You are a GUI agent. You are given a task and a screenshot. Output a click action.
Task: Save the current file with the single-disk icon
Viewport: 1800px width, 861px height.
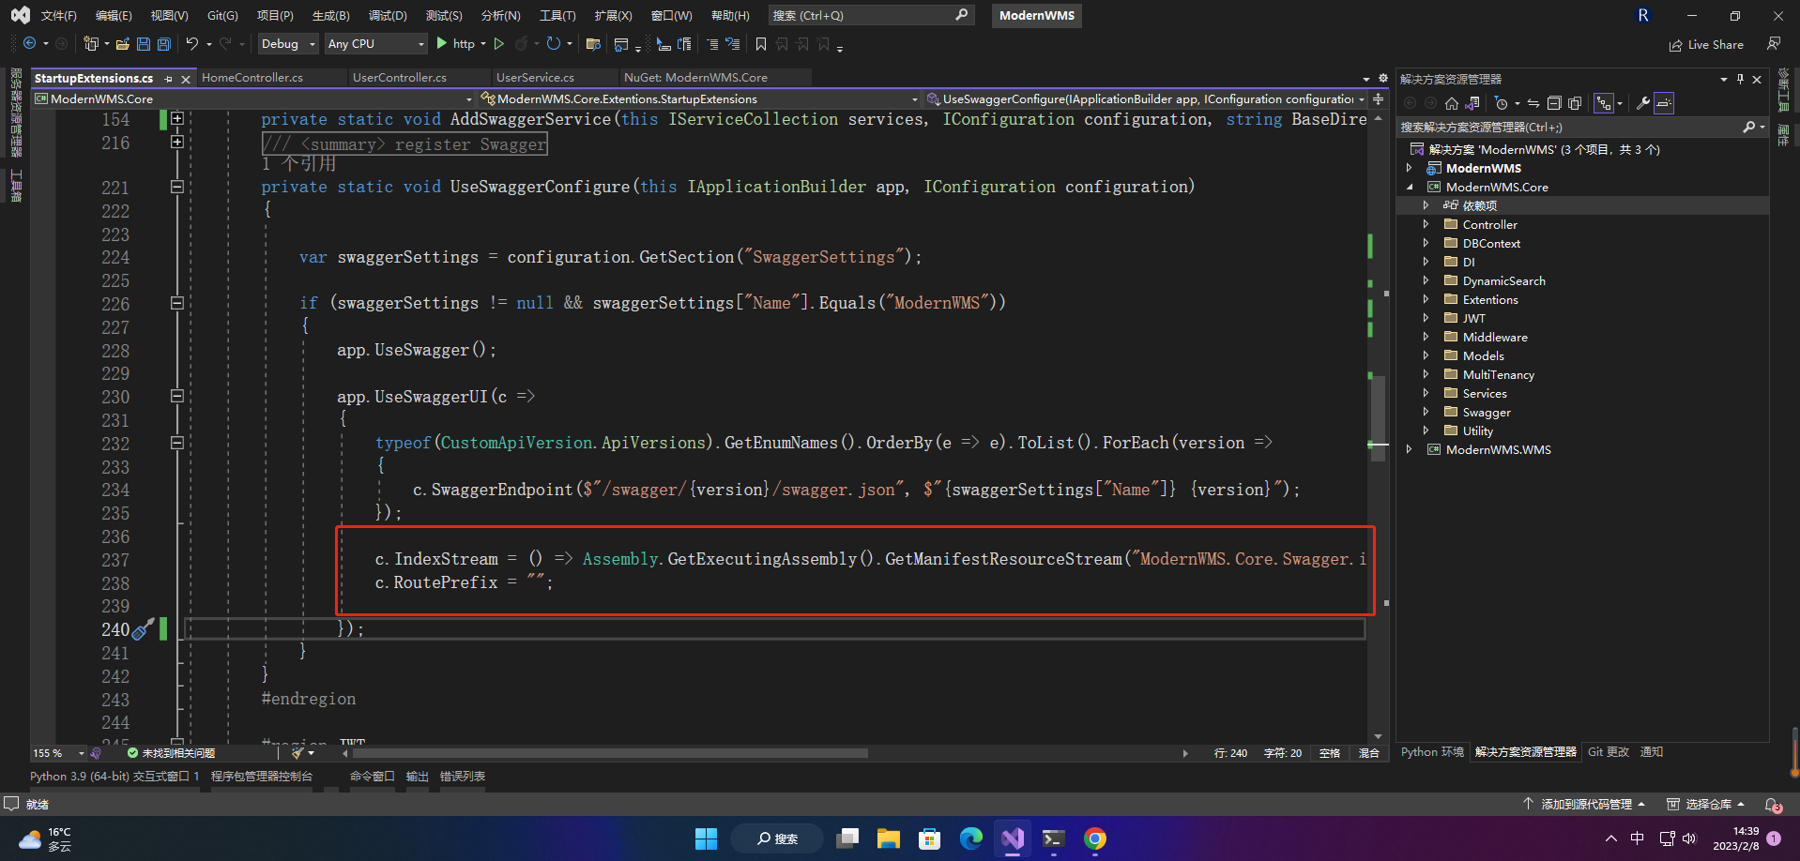coord(144,44)
